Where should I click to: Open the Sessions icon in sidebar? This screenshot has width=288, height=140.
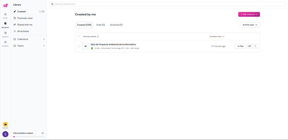5,33
